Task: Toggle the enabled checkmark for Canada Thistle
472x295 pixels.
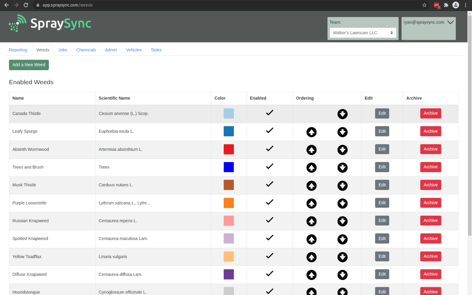Action: point(270,112)
